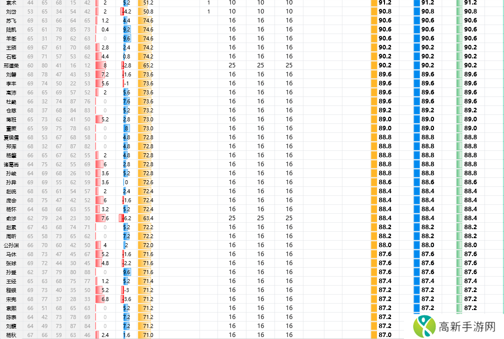The height and width of the screenshot is (339, 504).
Task: Open the 高新手游网 watermark text
Action: 466,327
